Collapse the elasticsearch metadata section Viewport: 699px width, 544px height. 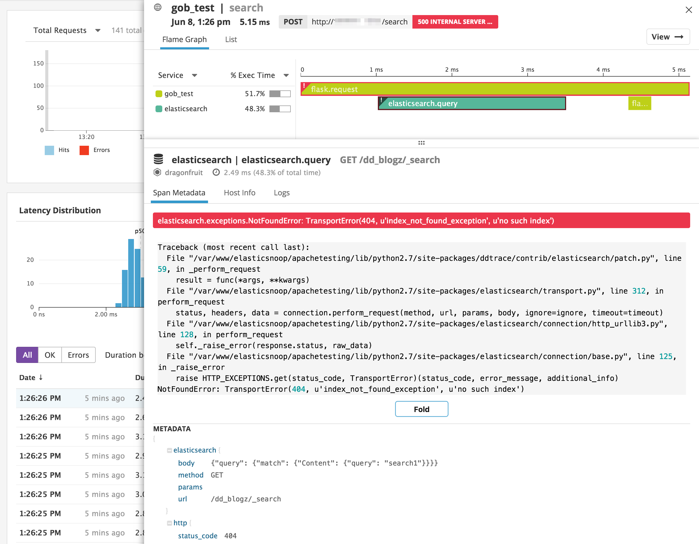(169, 450)
